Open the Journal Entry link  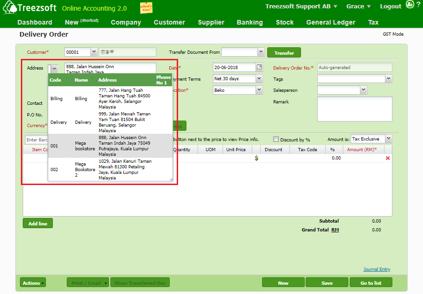point(377,269)
